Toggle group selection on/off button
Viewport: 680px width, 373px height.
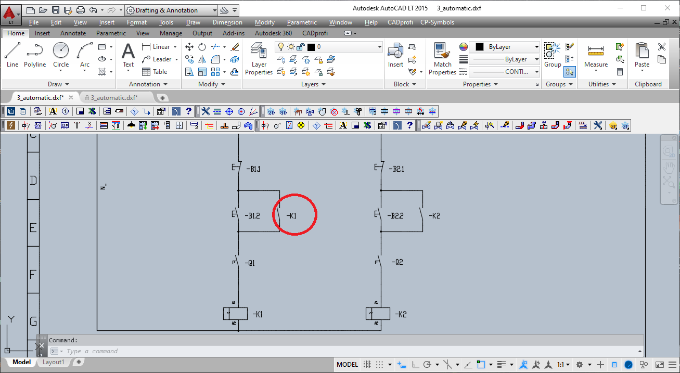570,72
